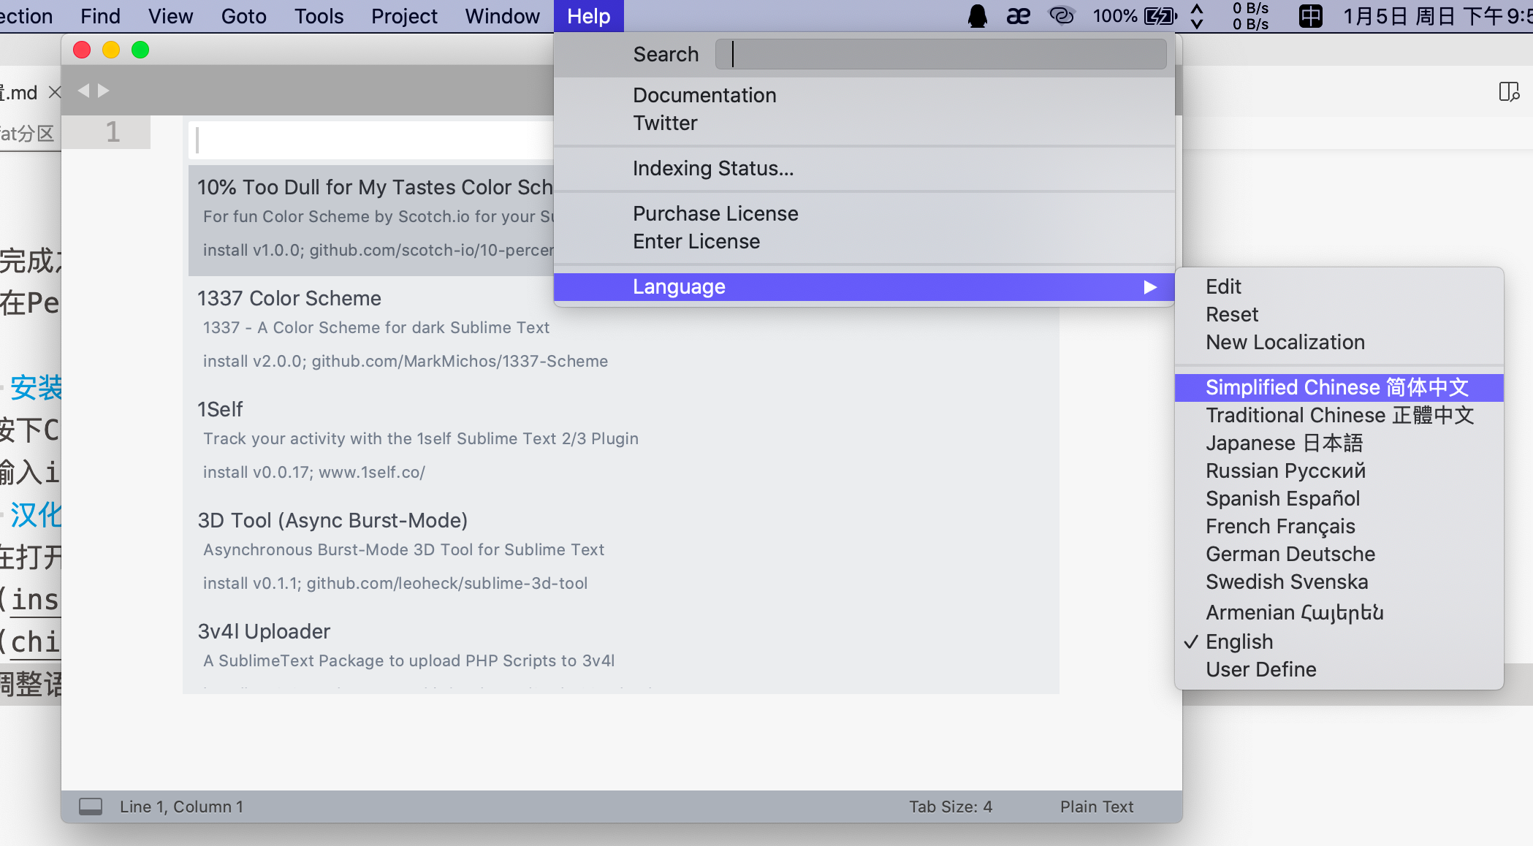Open the View menu

(x=170, y=16)
